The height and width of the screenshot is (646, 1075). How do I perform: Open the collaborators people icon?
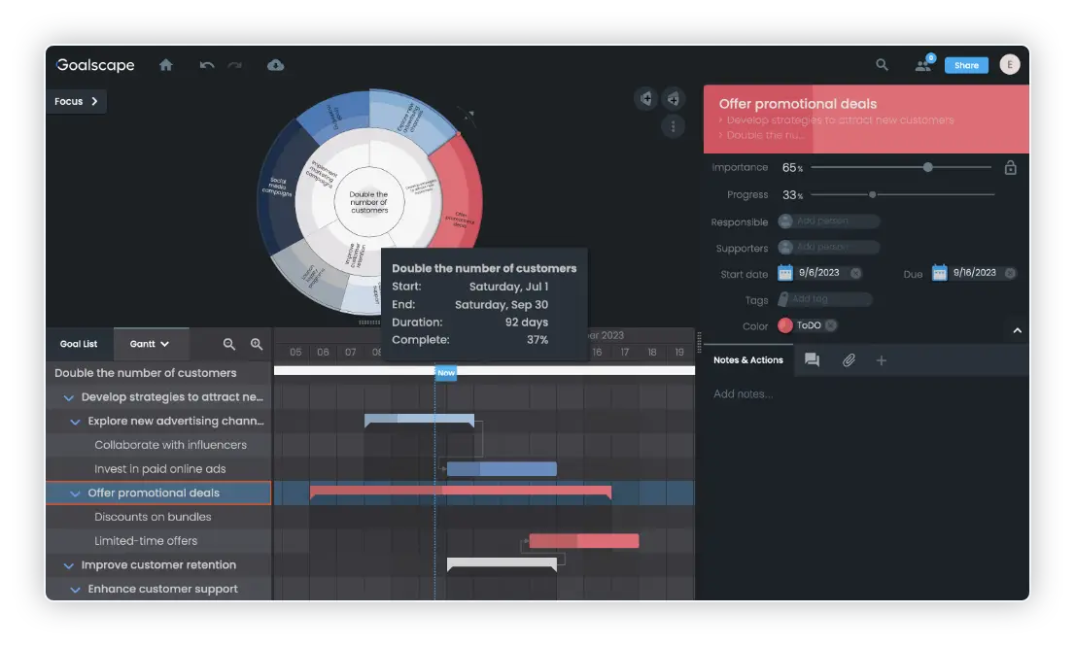(x=922, y=65)
